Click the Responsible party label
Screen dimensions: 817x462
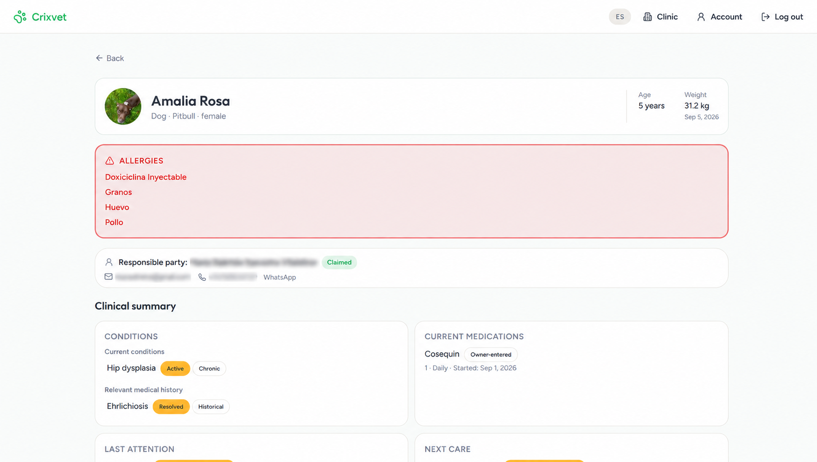coord(153,263)
